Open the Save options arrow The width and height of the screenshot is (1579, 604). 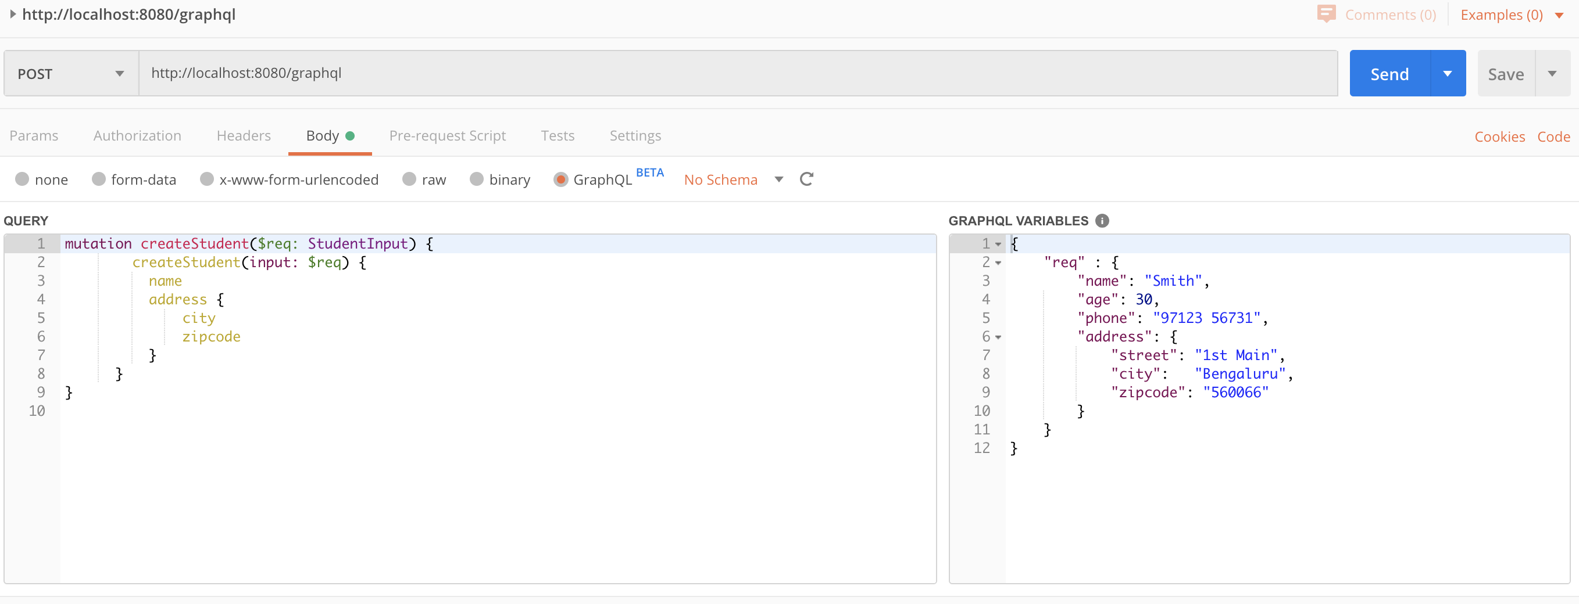pyautogui.click(x=1552, y=74)
